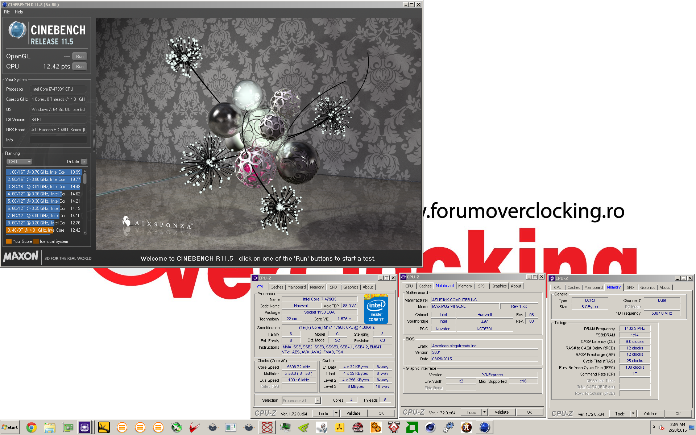This screenshot has width=696, height=435.
Task: Click the network monitor tray icon
Action: point(692,427)
